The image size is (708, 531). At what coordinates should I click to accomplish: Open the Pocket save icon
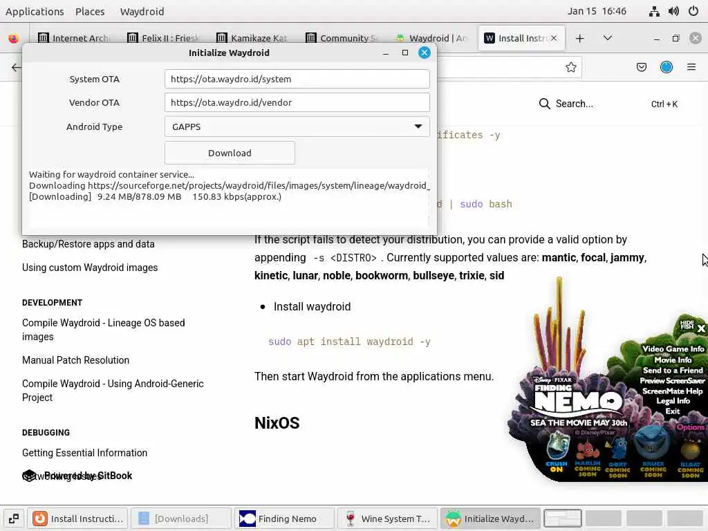pos(641,67)
